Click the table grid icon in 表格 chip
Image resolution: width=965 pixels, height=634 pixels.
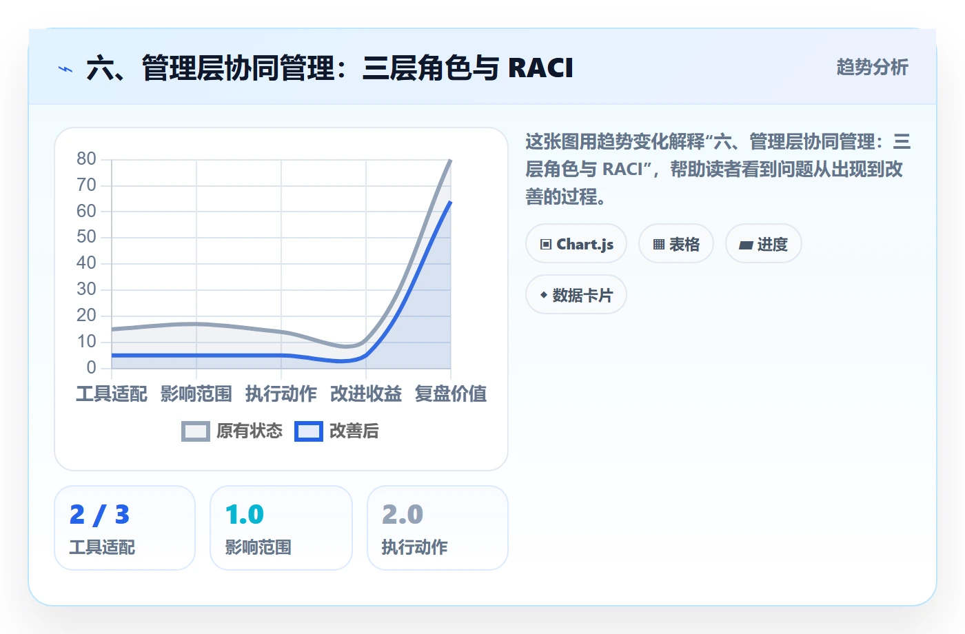(659, 245)
